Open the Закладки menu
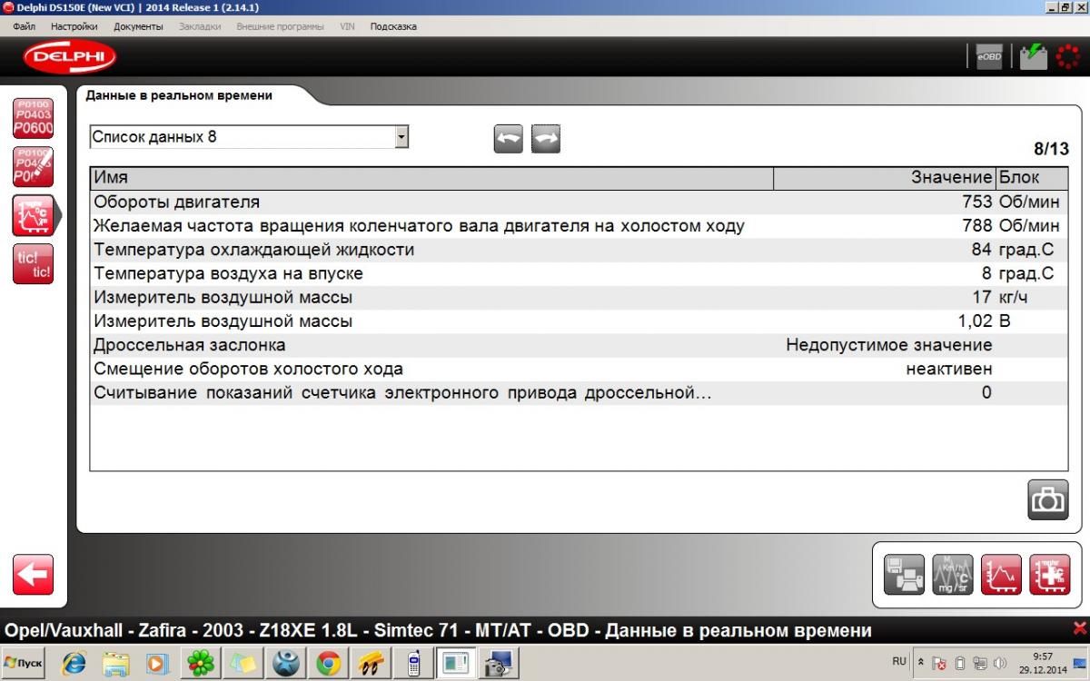The width and height of the screenshot is (1090, 681). [x=200, y=26]
